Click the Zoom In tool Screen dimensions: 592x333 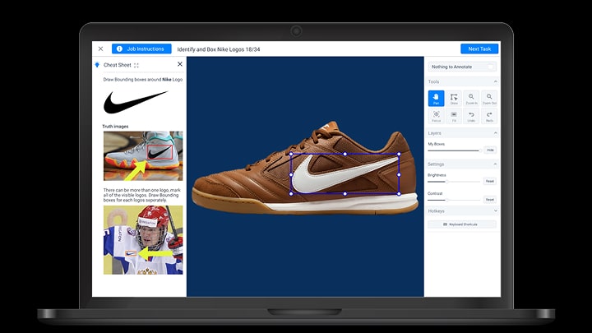click(471, 99)
